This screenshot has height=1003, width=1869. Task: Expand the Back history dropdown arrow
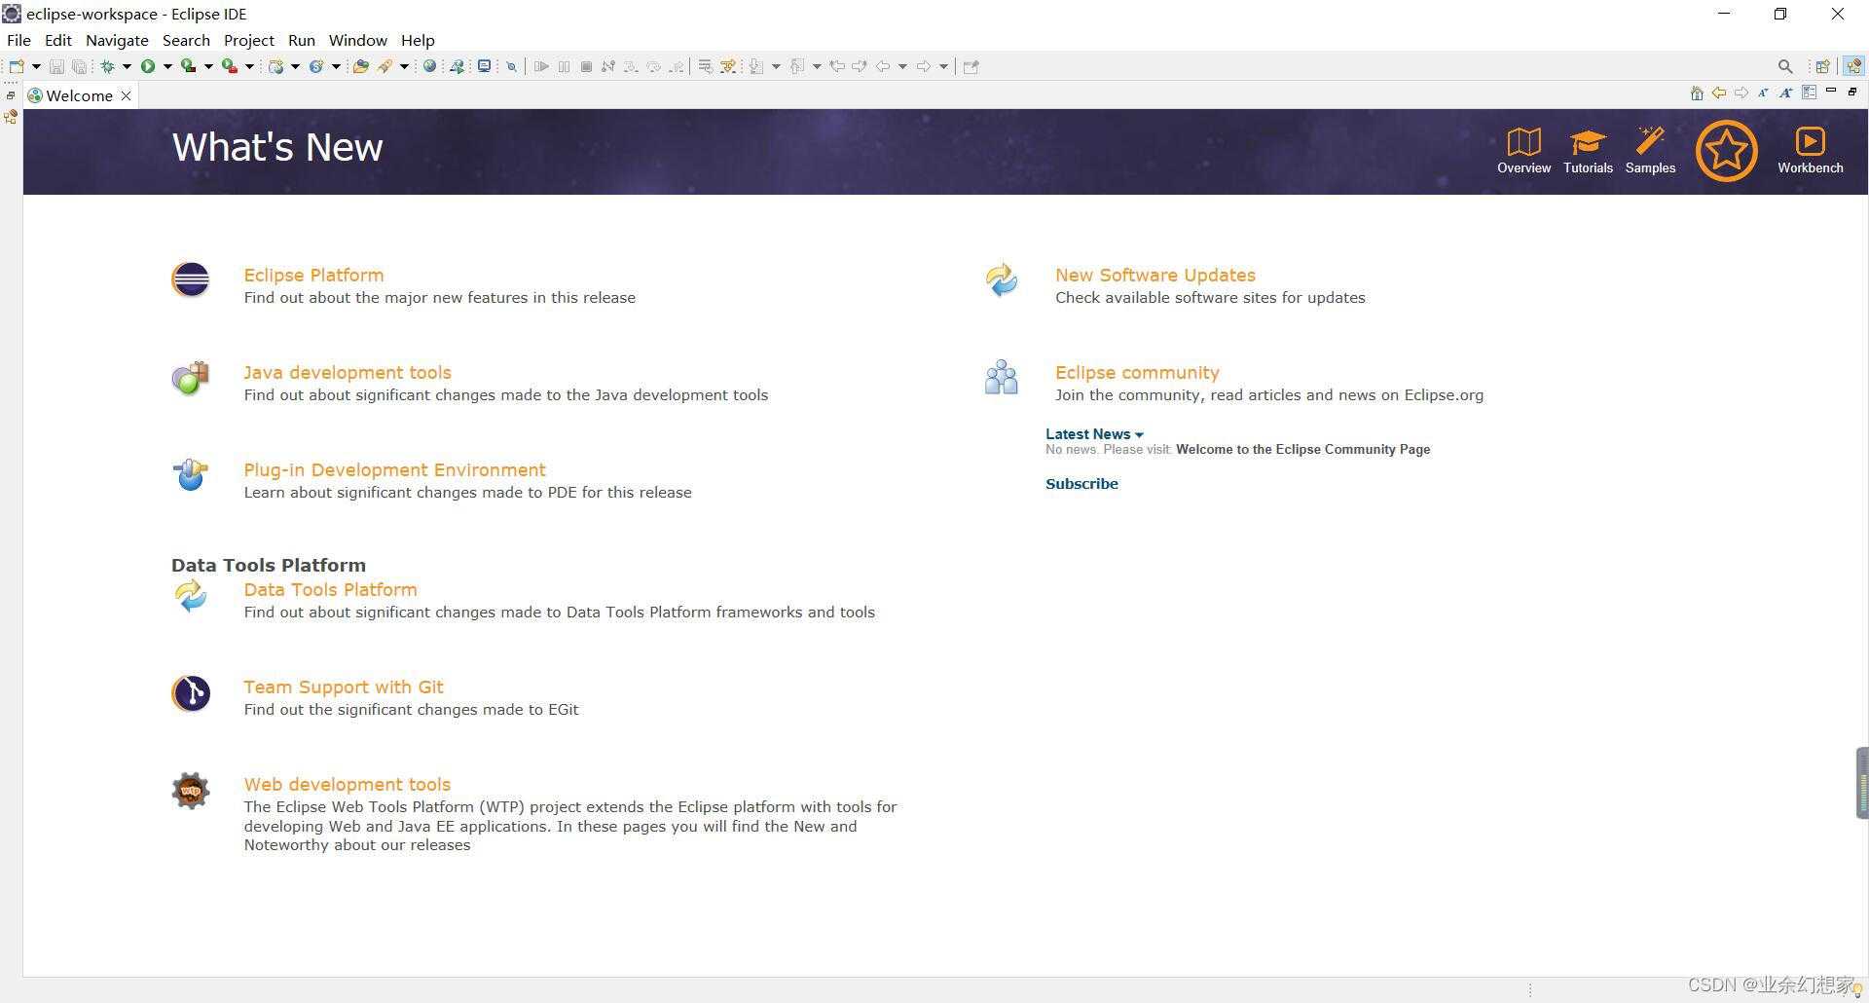coord(902,66)
